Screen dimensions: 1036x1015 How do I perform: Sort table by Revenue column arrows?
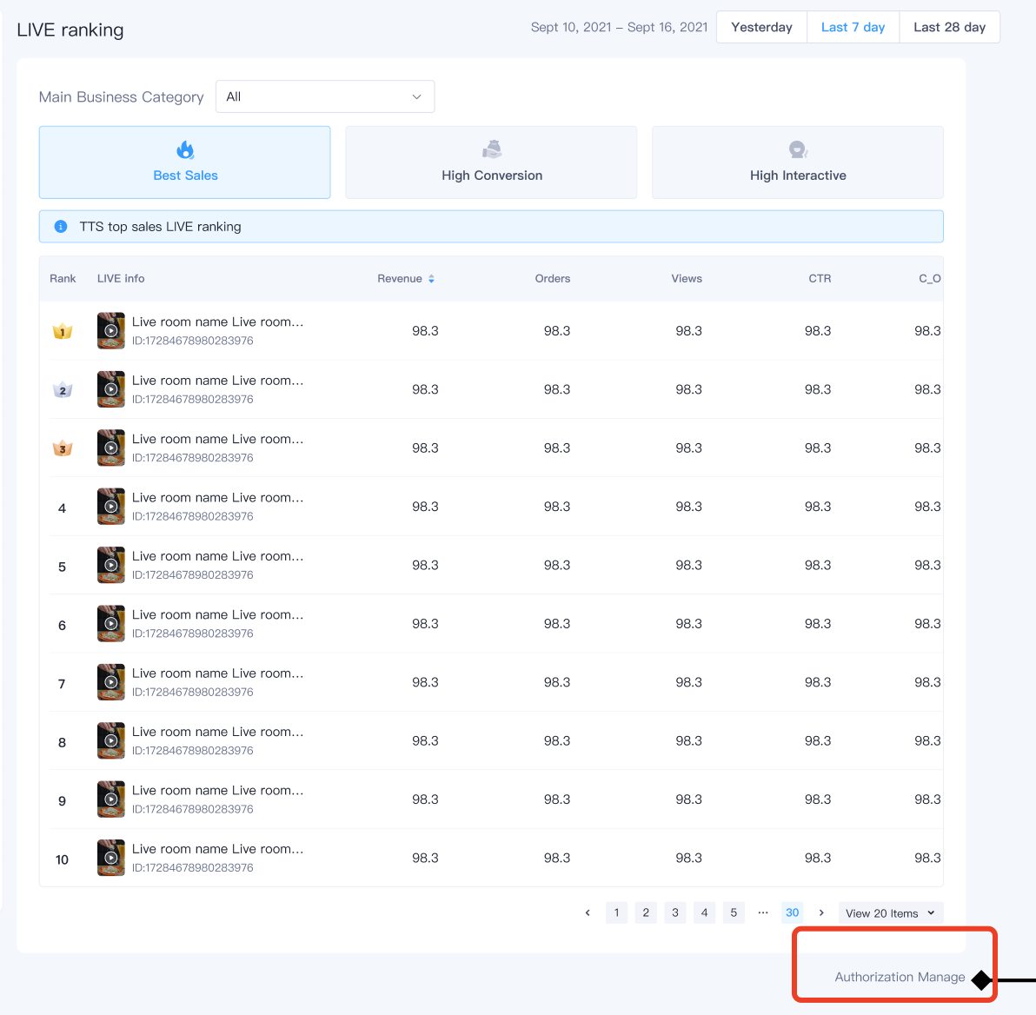tap(431, 279)
